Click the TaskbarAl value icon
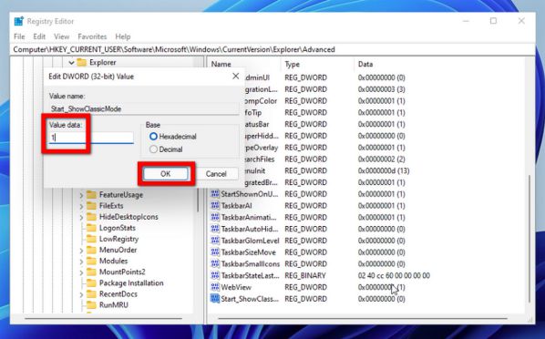545x339 pixels. pyautogui.click(x=215, y=205)
